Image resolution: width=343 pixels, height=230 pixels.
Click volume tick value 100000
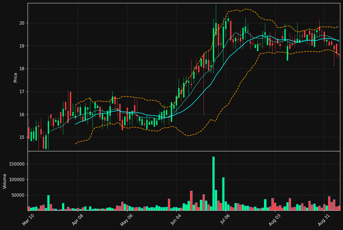click(x=17, y=180)
